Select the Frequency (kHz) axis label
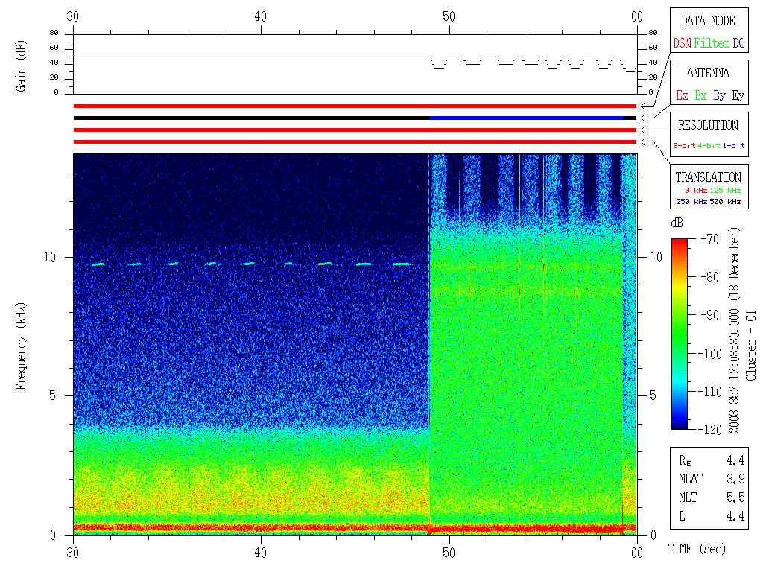This screenshot has height=572, width=763. [x=20, y=342]
